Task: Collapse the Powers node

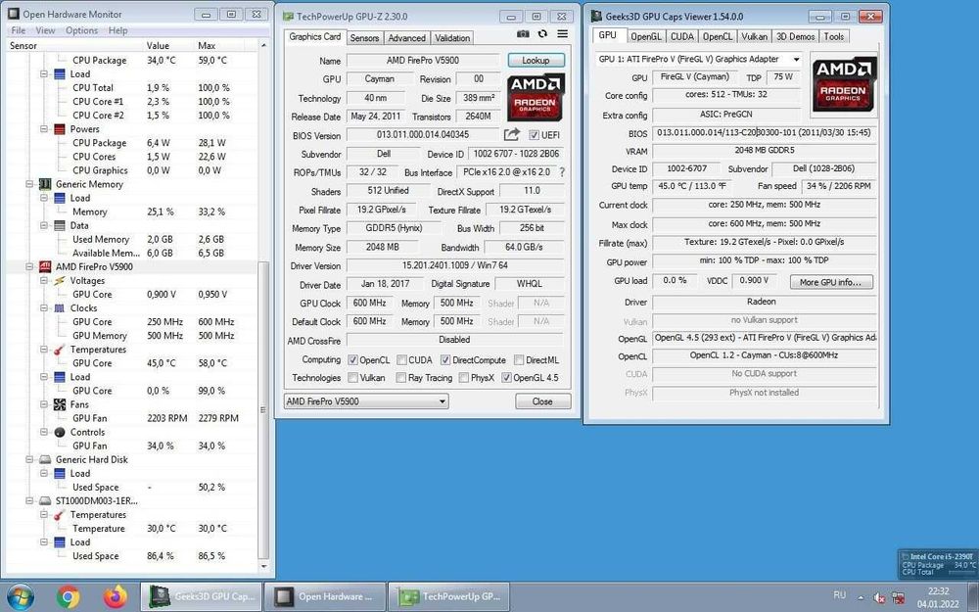Action: (x=44, y=129)
